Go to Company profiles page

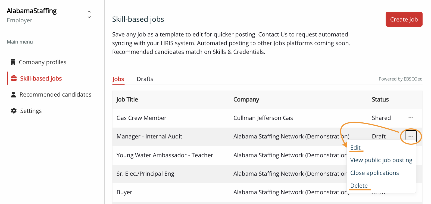(42, 62)
